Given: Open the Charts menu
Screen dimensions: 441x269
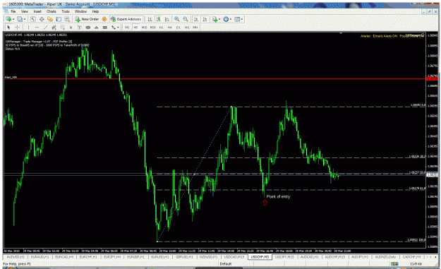Looking at the screenshot, I should pos(52,11).
